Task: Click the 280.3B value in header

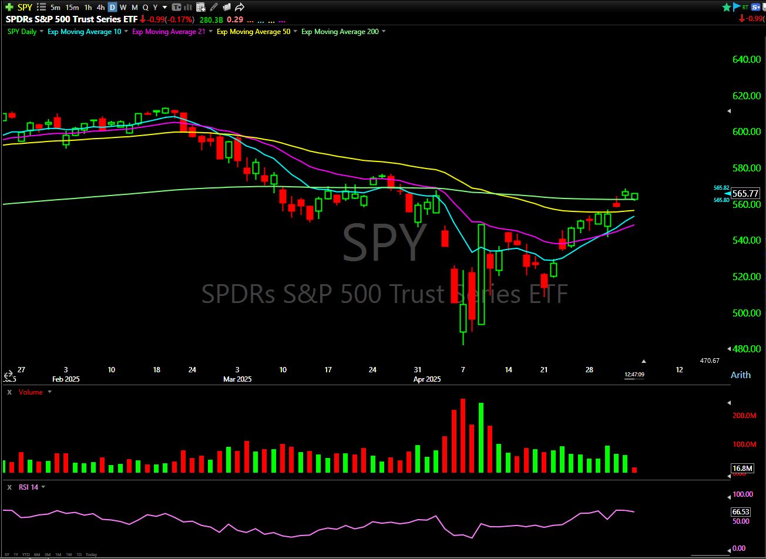Action: [x=210, y=19]
